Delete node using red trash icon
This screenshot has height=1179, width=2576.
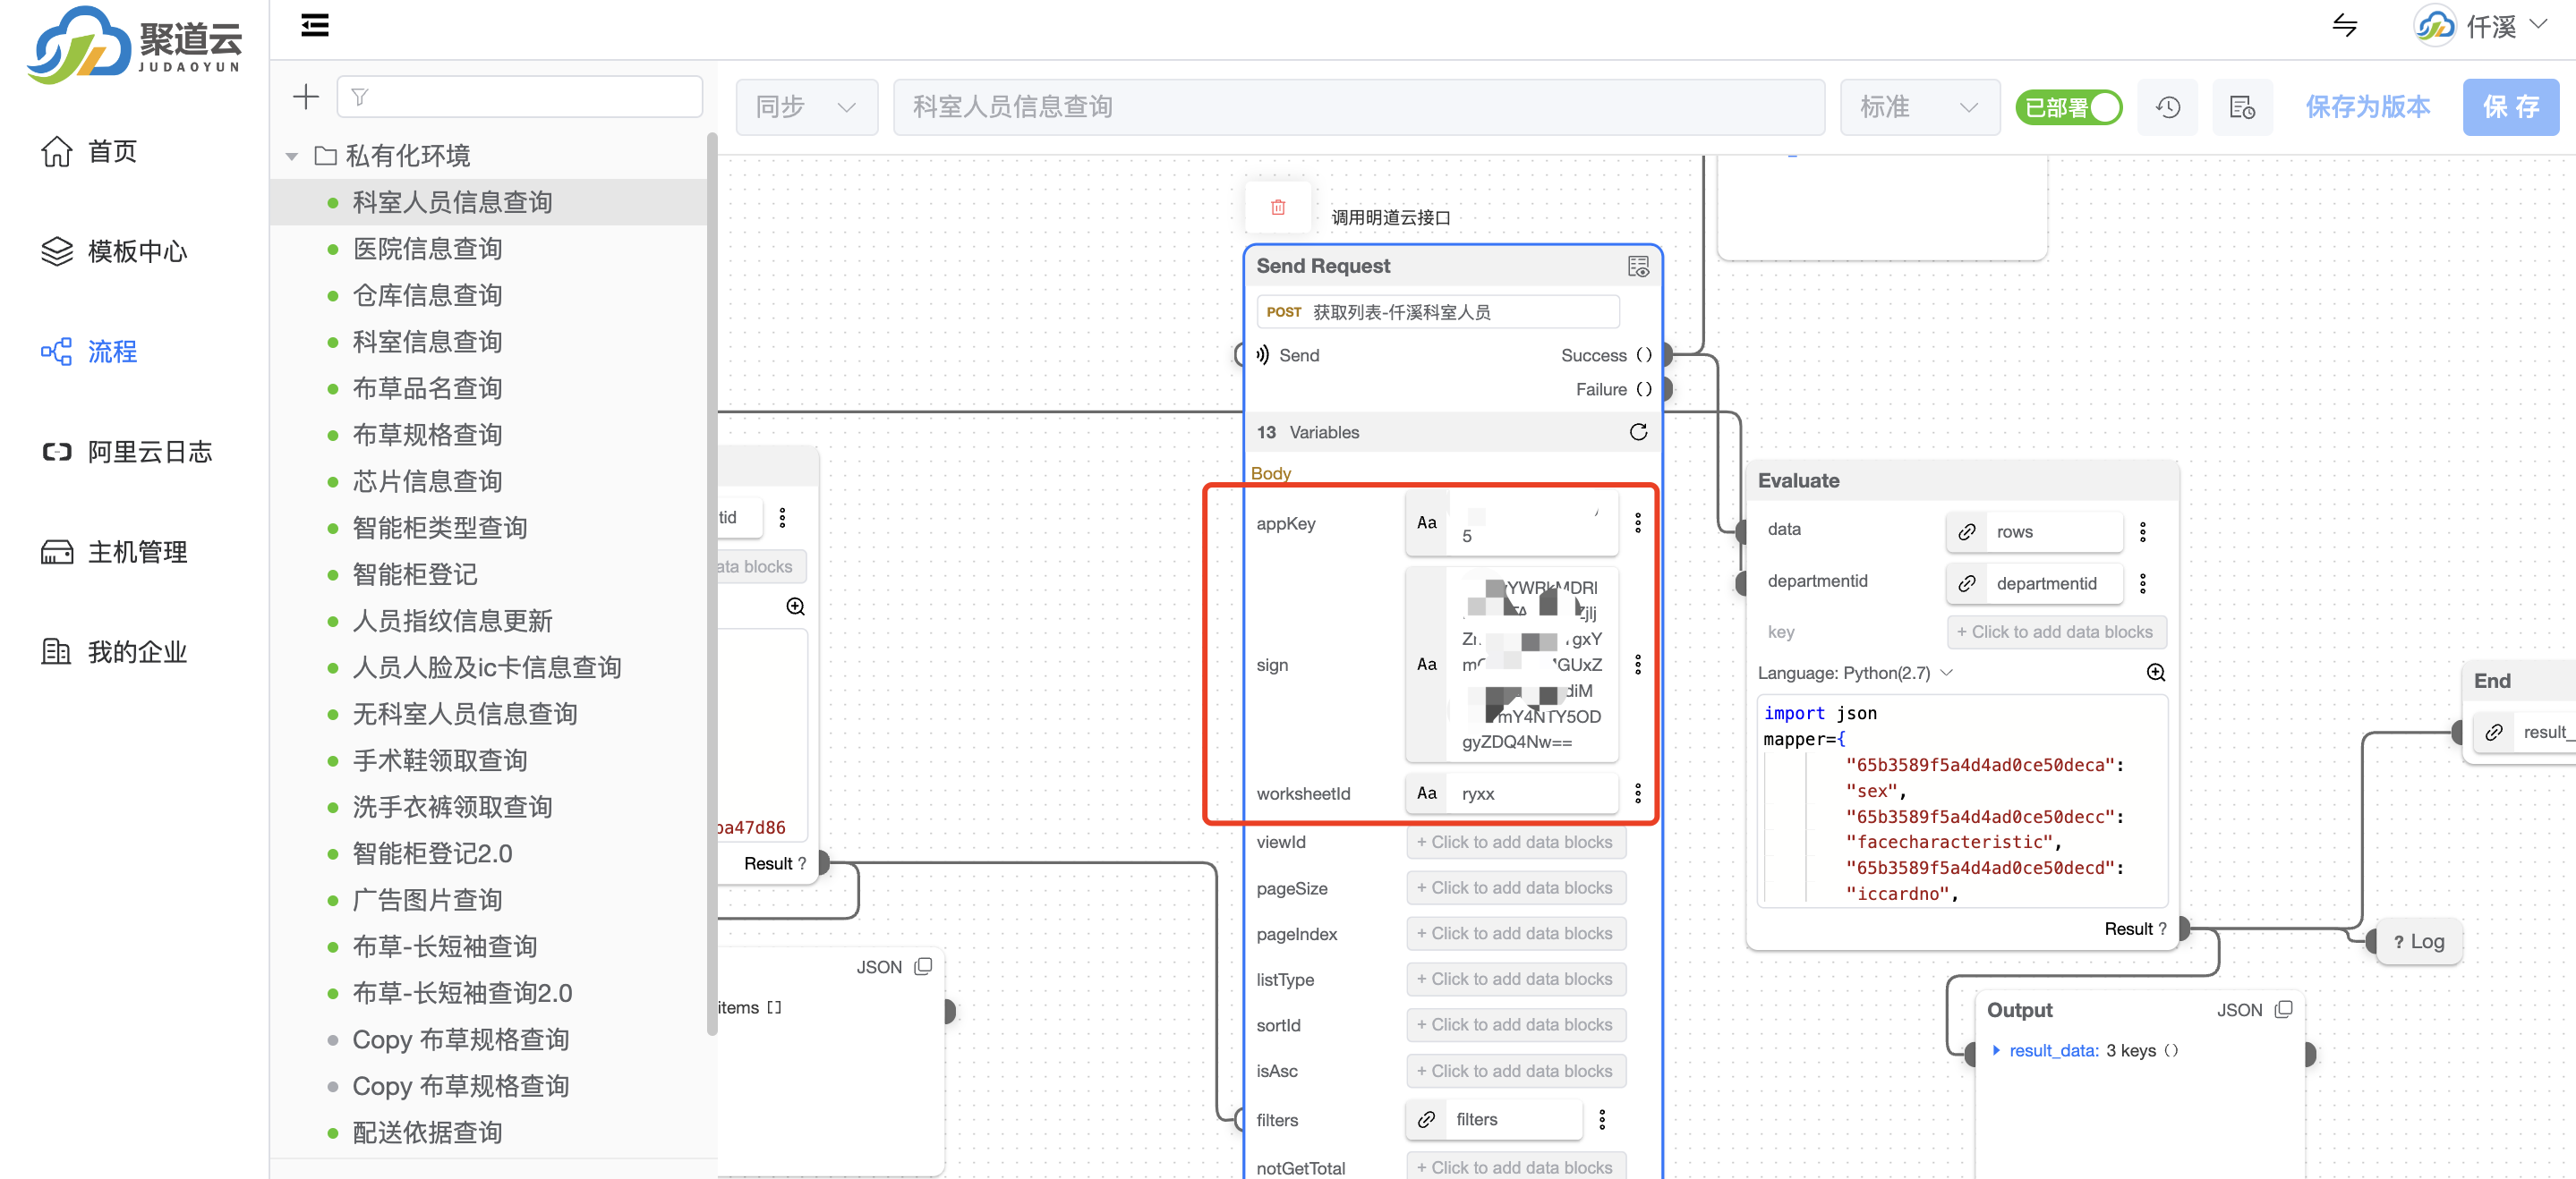(1277, 207)
